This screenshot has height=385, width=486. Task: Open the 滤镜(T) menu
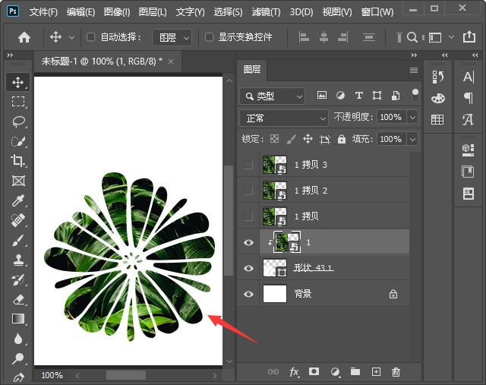(x=265, y=12)
